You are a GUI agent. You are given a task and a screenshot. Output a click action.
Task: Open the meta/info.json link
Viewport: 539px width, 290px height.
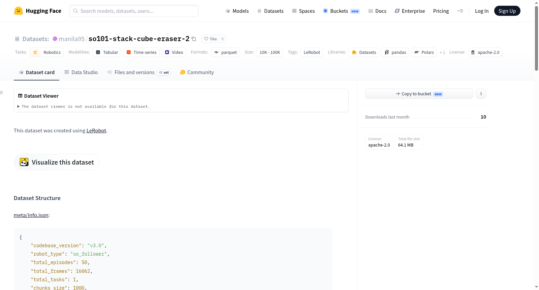pos(31,215)
